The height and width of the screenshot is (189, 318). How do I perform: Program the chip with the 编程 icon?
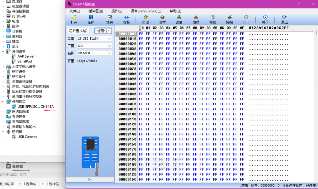(x=196, y=19)
